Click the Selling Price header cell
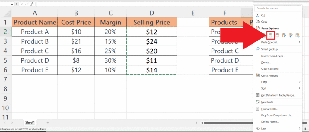 coord(151,22)
